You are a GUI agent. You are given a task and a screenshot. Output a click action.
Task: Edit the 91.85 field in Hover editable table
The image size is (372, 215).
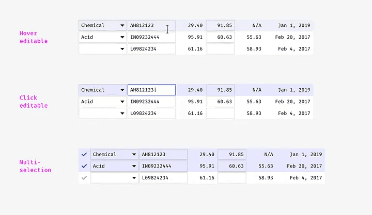(220, 25)
